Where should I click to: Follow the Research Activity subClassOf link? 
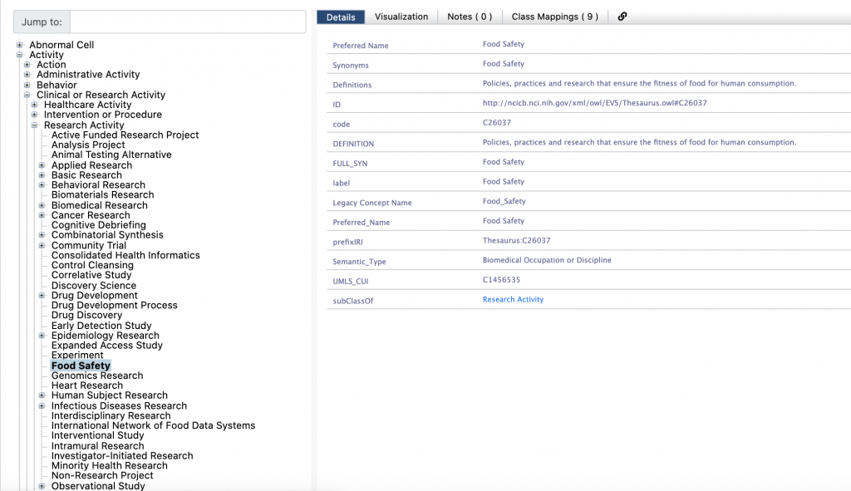click(x=513, y=299)
